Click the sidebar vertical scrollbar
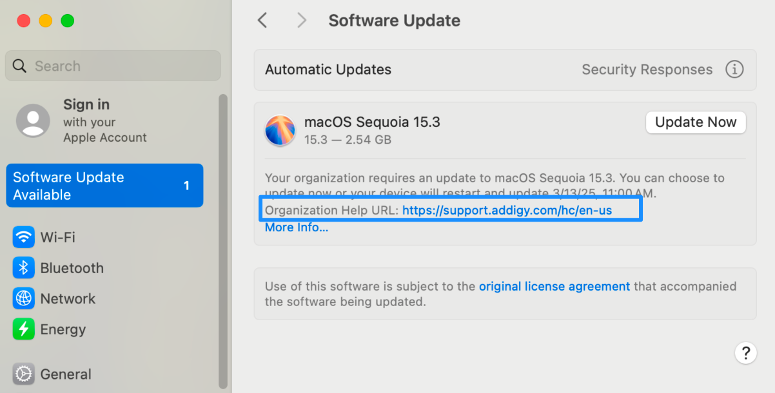The width and height of the screenshot is (775, 393). pyautogui.click(x=222, y=242)
